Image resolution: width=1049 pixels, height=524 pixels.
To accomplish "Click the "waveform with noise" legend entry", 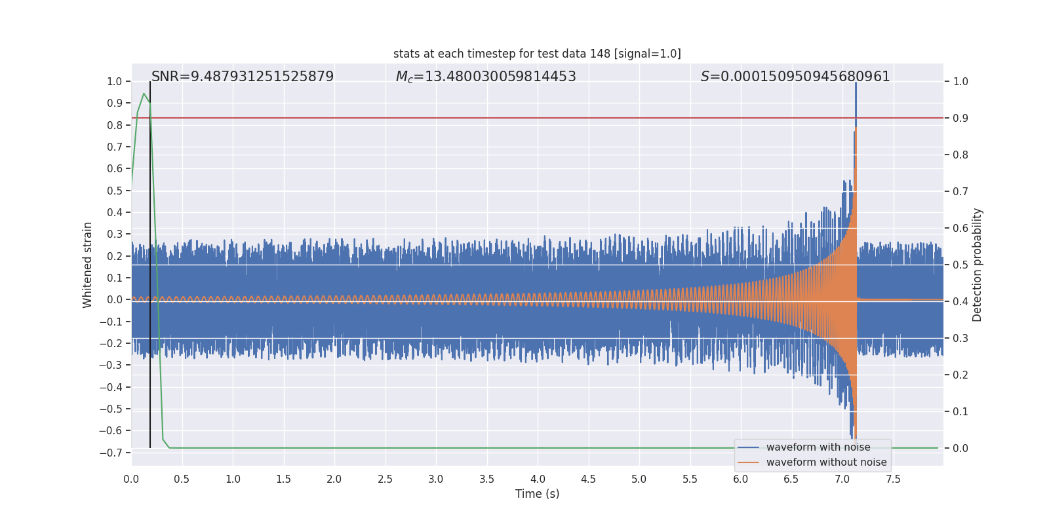I will point(818,447).
